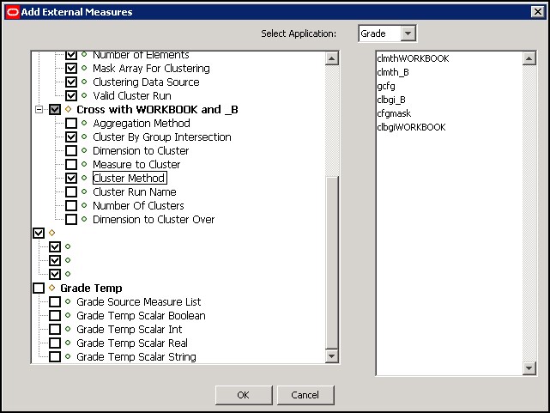
Task: Click diamond icon beside Dimension to Cluster
Action: point(84,150)
